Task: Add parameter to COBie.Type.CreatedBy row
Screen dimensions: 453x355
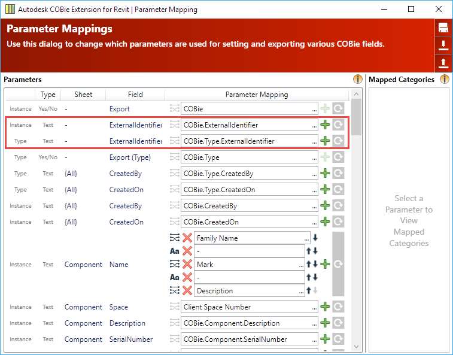Action: pos(325,174)
